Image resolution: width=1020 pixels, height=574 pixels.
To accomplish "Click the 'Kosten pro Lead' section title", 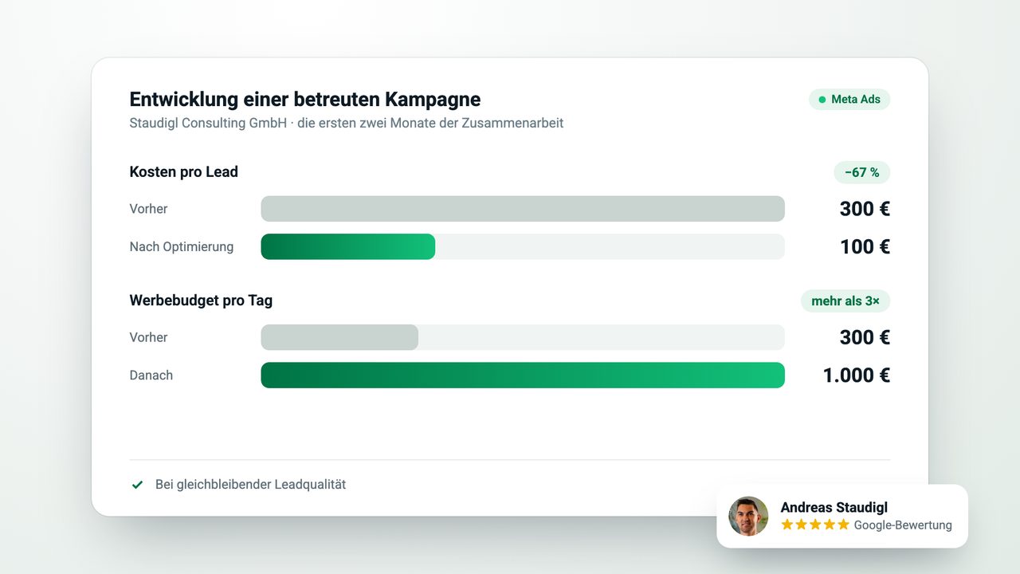I will pos(184,171).
